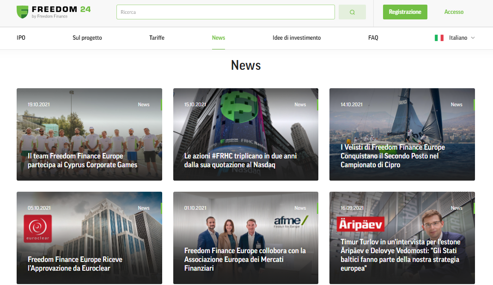Open the IPO menu item
The height and width of the screenshot is (285, 493).
click(x=21, y=38)
